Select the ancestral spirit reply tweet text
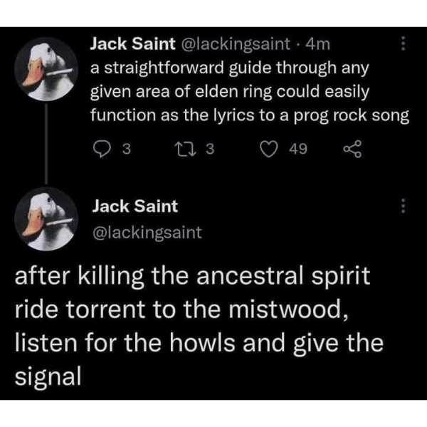The width and height of the screenshot is (427, 427). [199, 326]
